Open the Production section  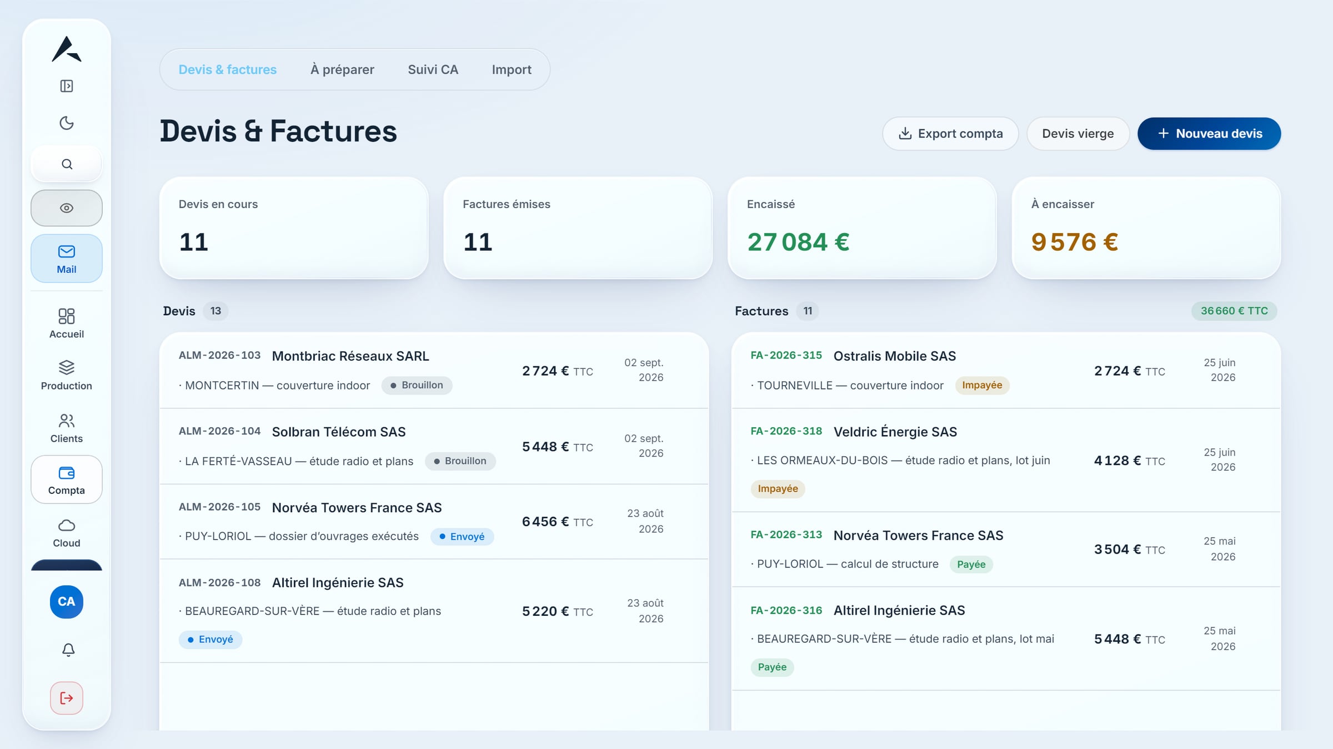click(67, 375)
